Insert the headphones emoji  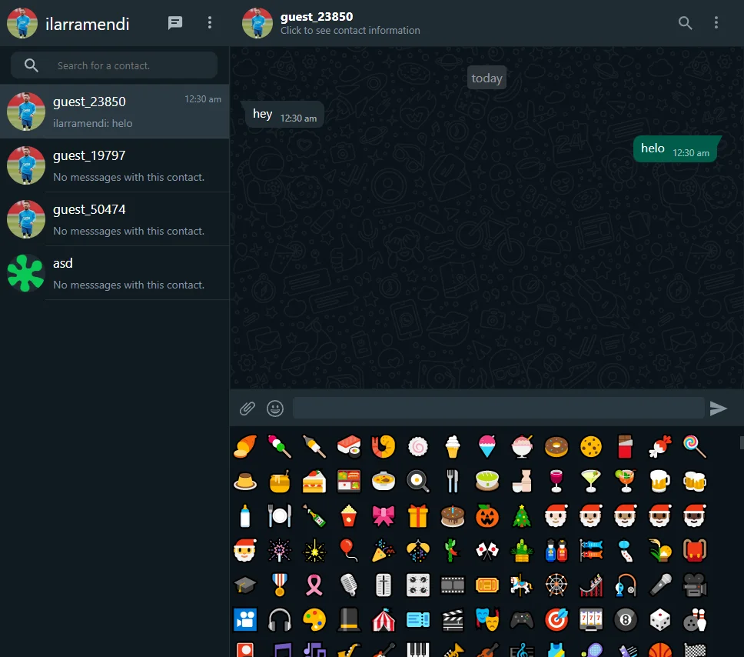pyautogui.click(x=280, y=620)
